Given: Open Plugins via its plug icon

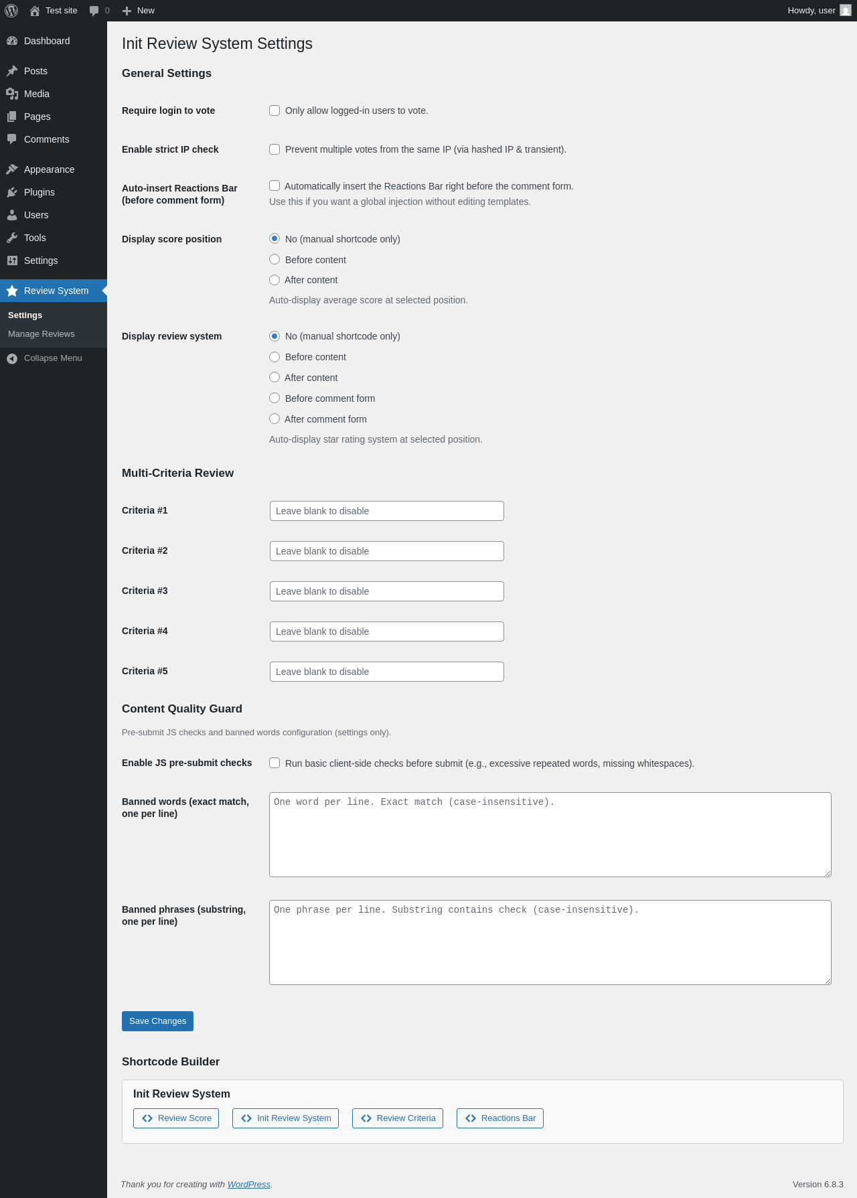Looking at the screenshot, I should point(12,192).
